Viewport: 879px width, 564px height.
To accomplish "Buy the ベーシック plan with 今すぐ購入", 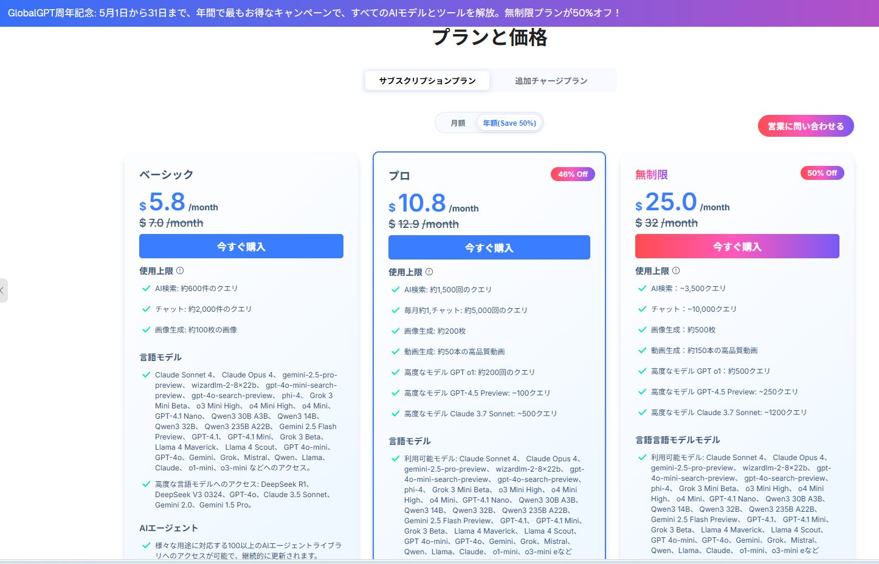I will click(x=241, y=246).
